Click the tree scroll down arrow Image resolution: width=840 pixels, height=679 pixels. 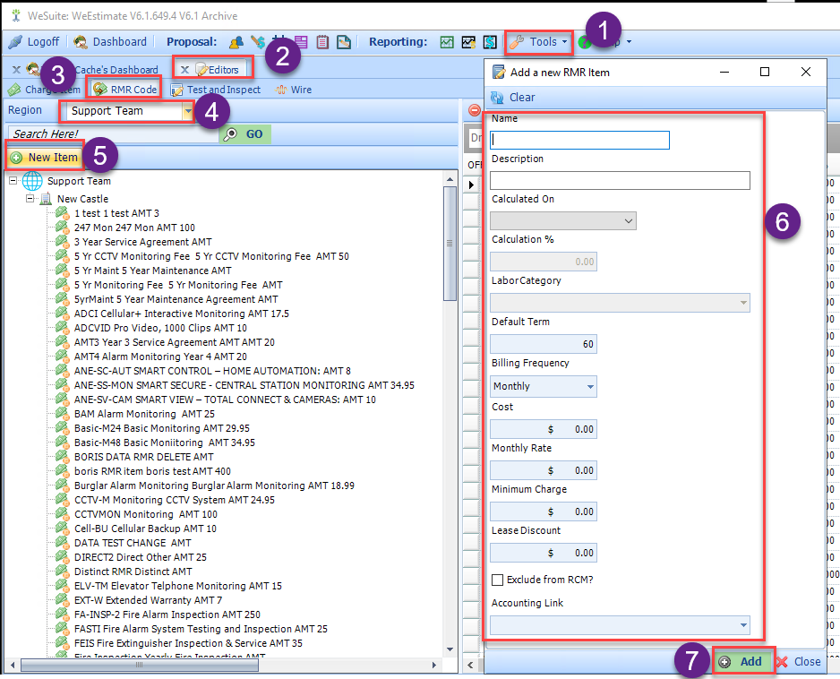coord(450,649)
